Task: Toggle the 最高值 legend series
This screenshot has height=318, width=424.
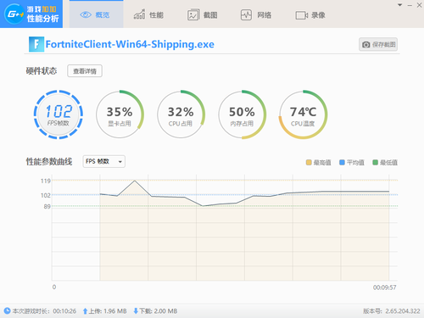Action: (319, 163)
